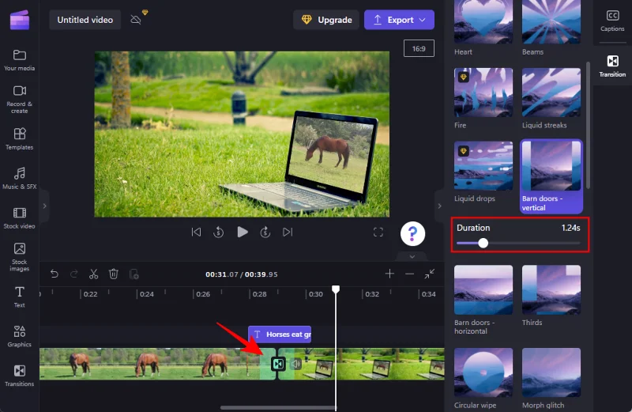Viewport: 632px width, 412px height.
Task: Open the Templates sidebar item
Action: pyautogui.click(x=19, y=139)
